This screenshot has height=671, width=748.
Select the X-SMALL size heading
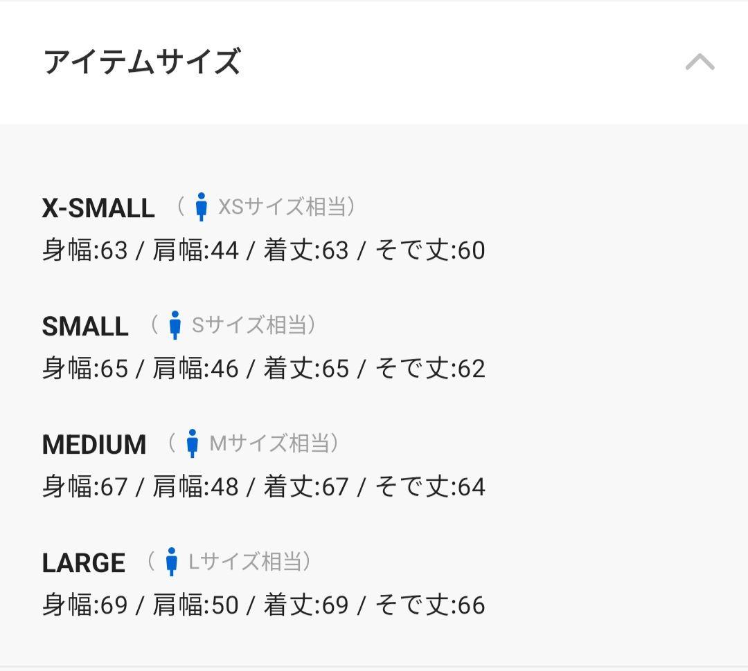98,208
